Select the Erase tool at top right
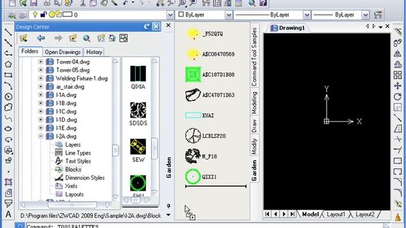This screenshot has height=228, width=406. [398, 32]
